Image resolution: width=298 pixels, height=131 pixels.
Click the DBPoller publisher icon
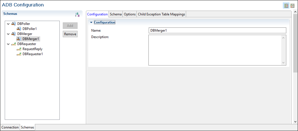(x=14, y=24)
